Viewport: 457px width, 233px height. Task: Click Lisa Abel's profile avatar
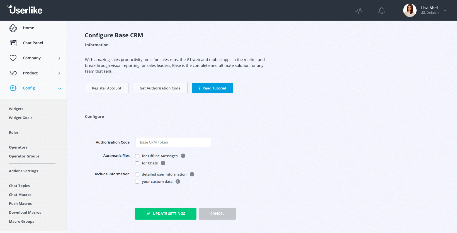(x=410, y=10)
